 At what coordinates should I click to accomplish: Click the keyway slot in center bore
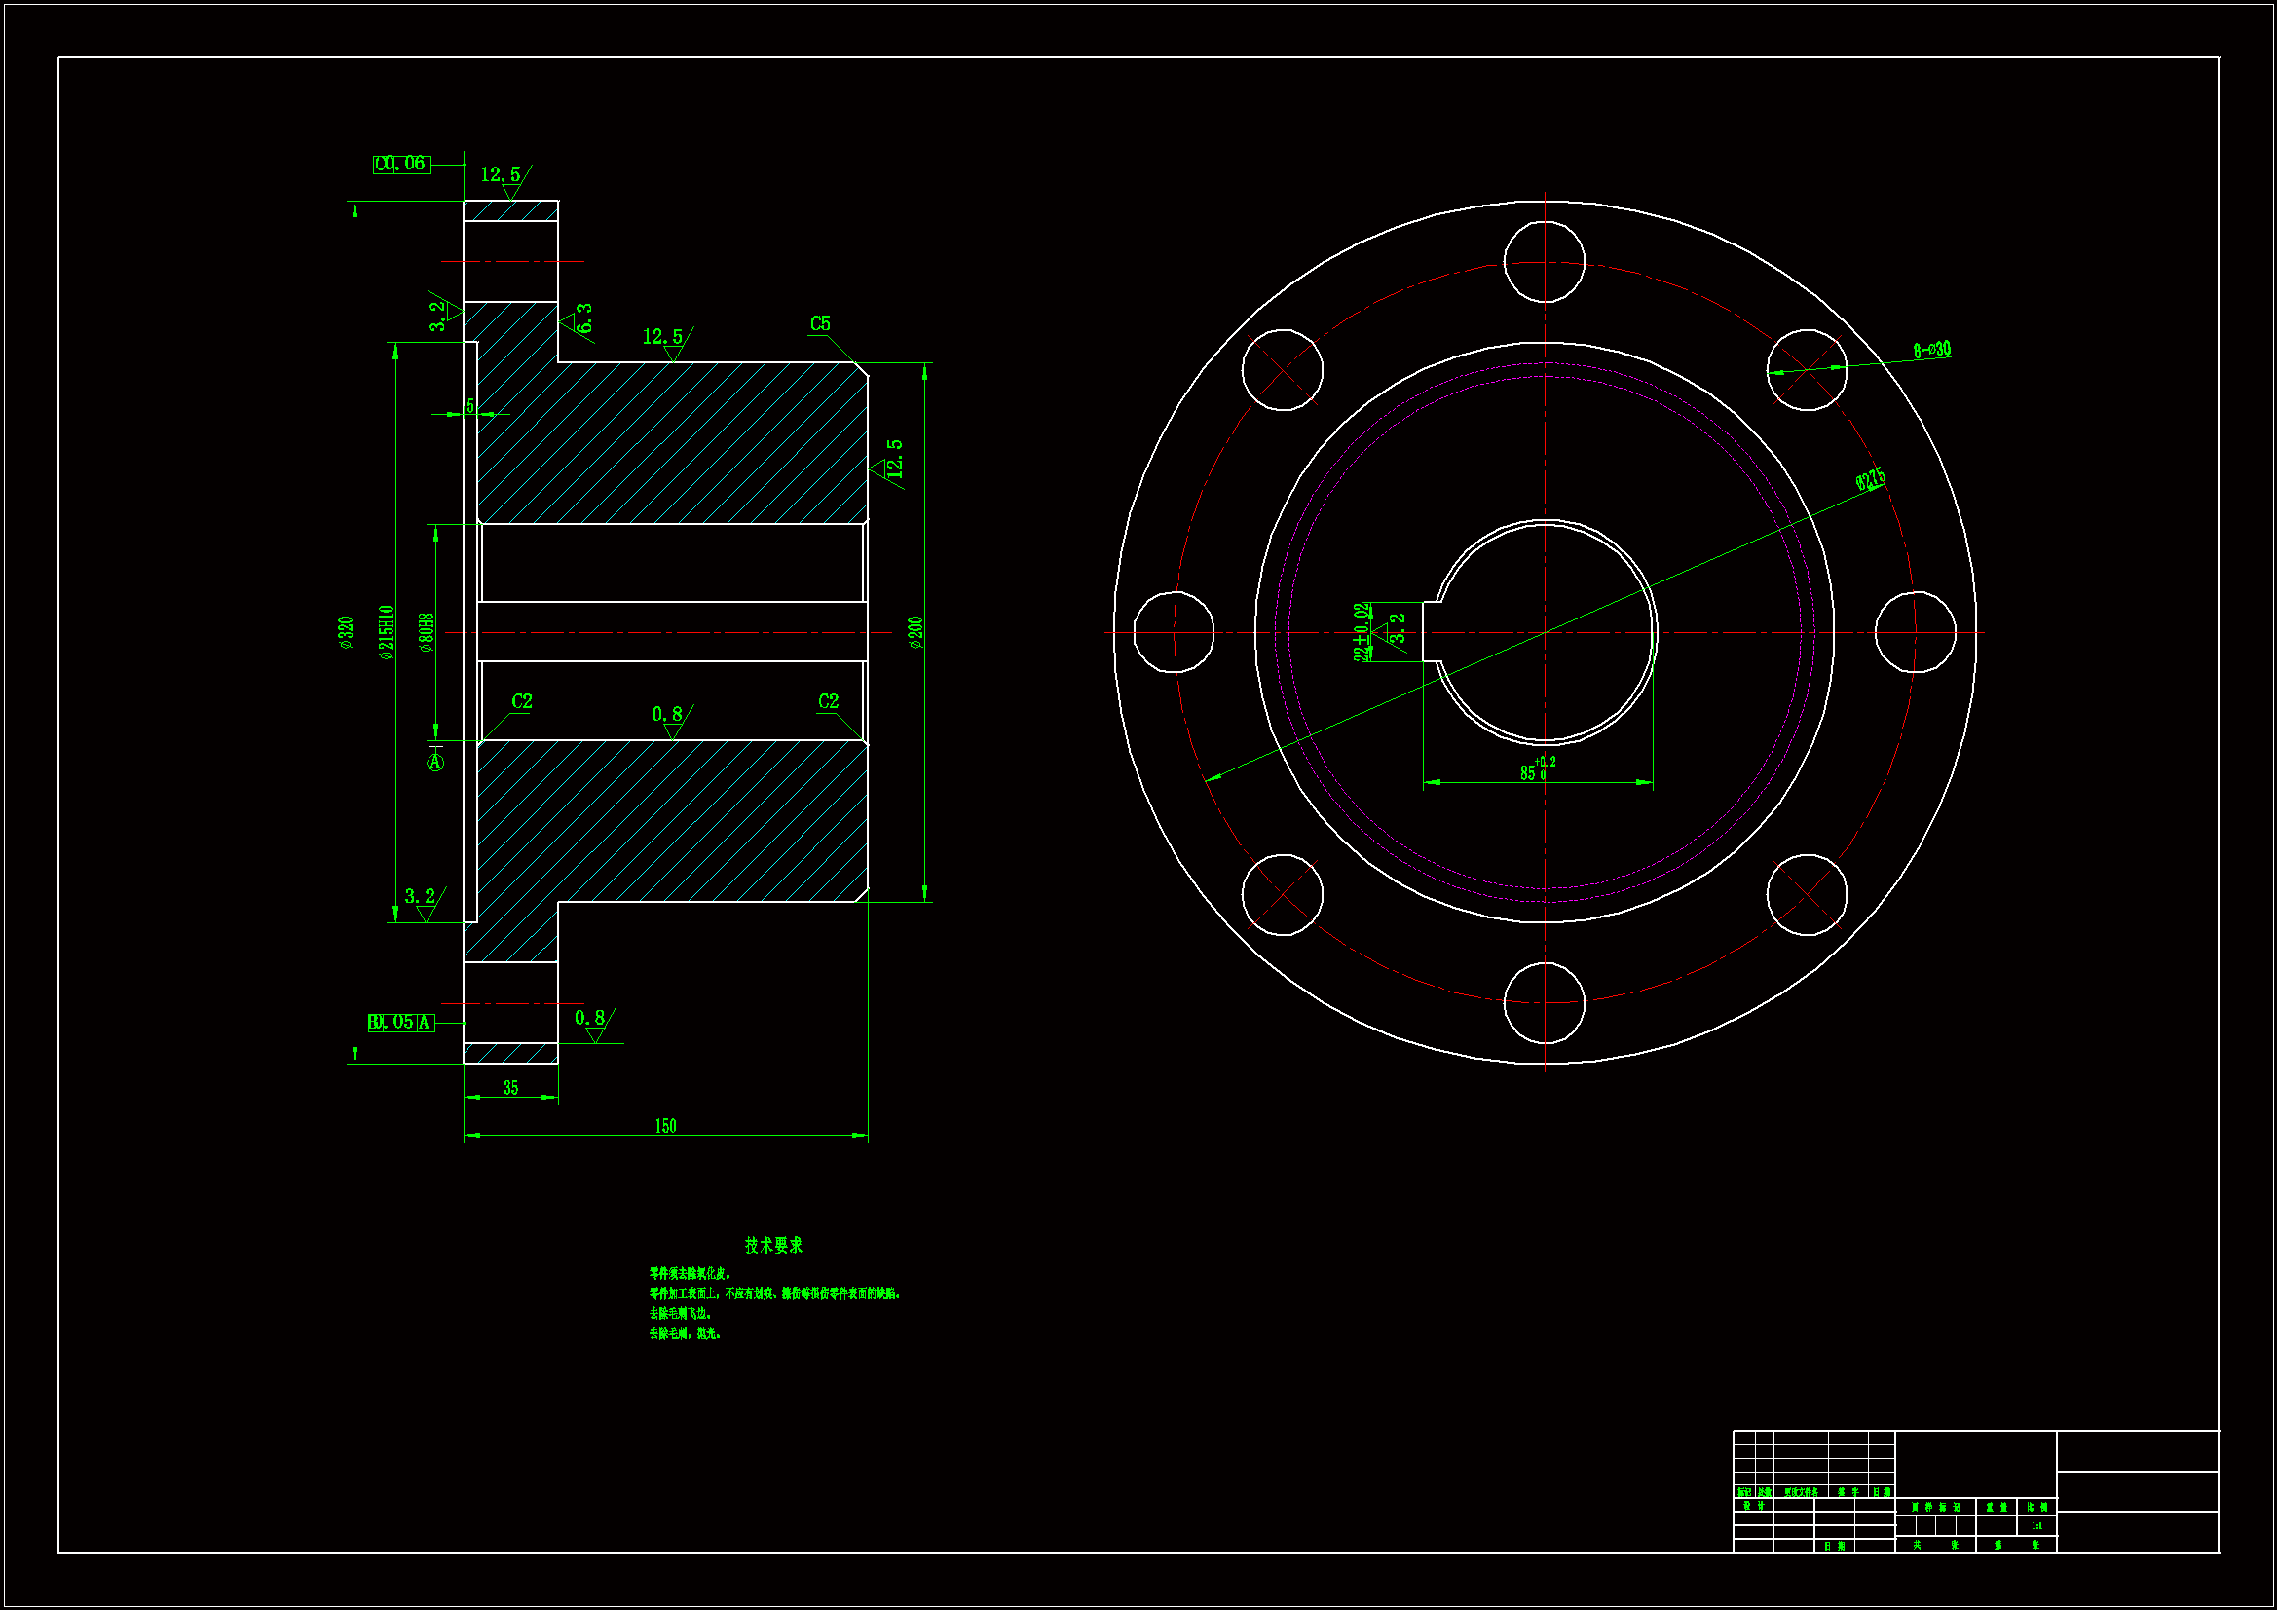coord(1431,631)
